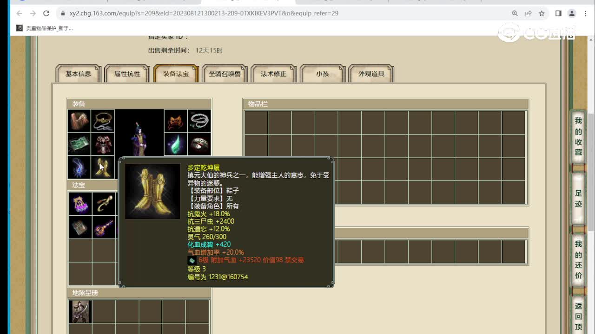The image size is (595, 334).
Task: Open 我的还价 side button
Action: tap(578, 260)
